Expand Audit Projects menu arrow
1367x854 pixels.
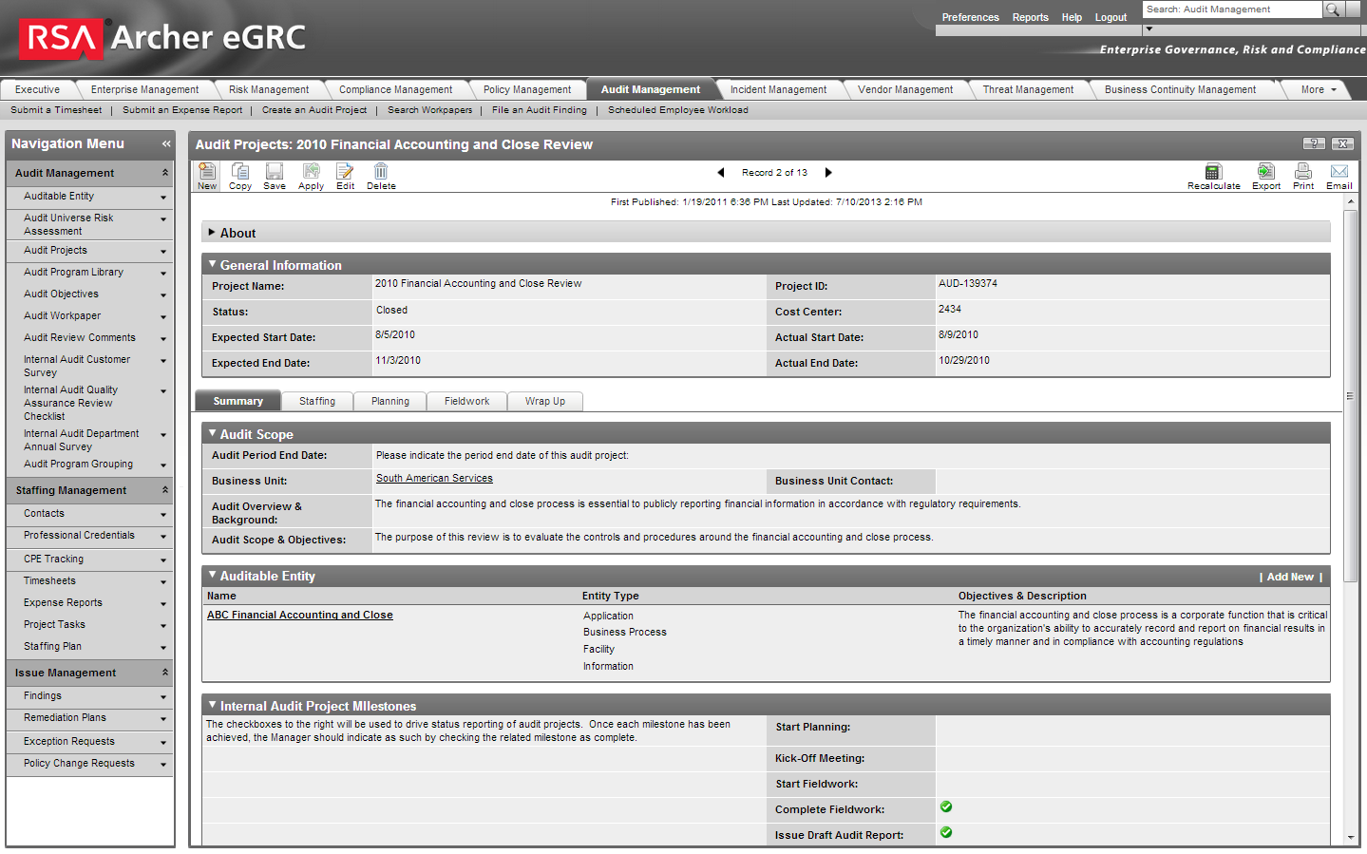coord(163,252)
